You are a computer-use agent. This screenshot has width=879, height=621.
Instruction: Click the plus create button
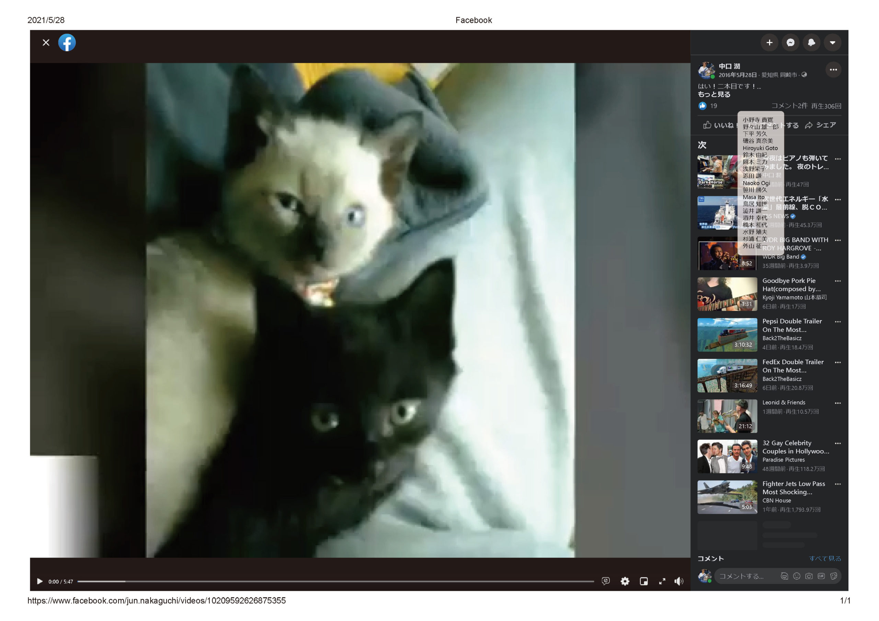(769, 43)
